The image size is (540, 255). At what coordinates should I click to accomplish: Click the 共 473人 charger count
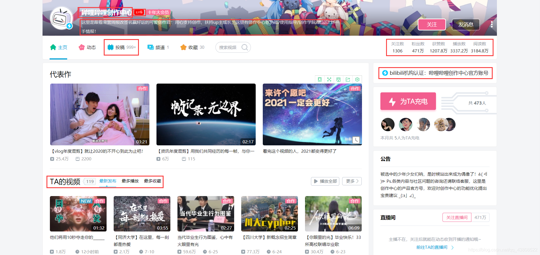point(477,103)
